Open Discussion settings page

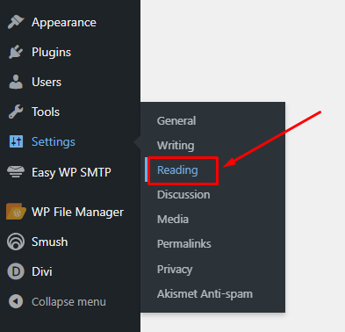(183, 195)
